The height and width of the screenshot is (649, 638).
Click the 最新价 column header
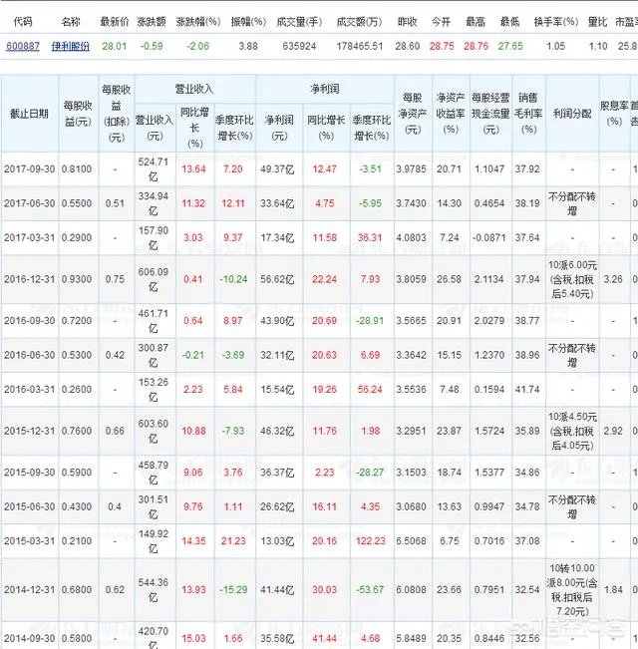click(x=115, y=20)
